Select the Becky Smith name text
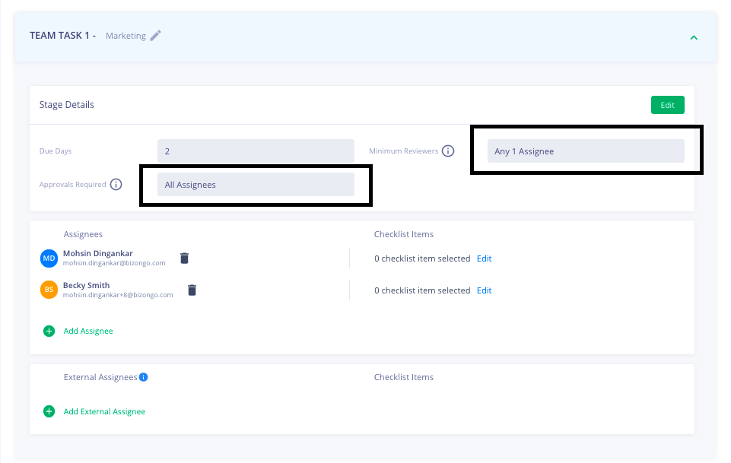 point(86,285)
